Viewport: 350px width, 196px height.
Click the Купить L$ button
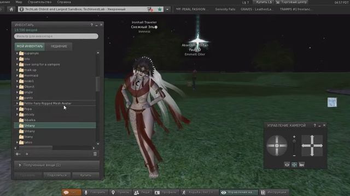coord(264,2)
